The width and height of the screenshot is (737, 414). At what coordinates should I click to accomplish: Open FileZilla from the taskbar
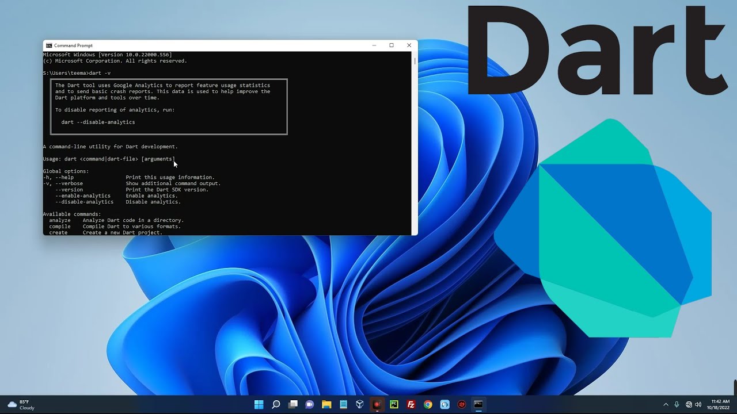tap(411, 404)
